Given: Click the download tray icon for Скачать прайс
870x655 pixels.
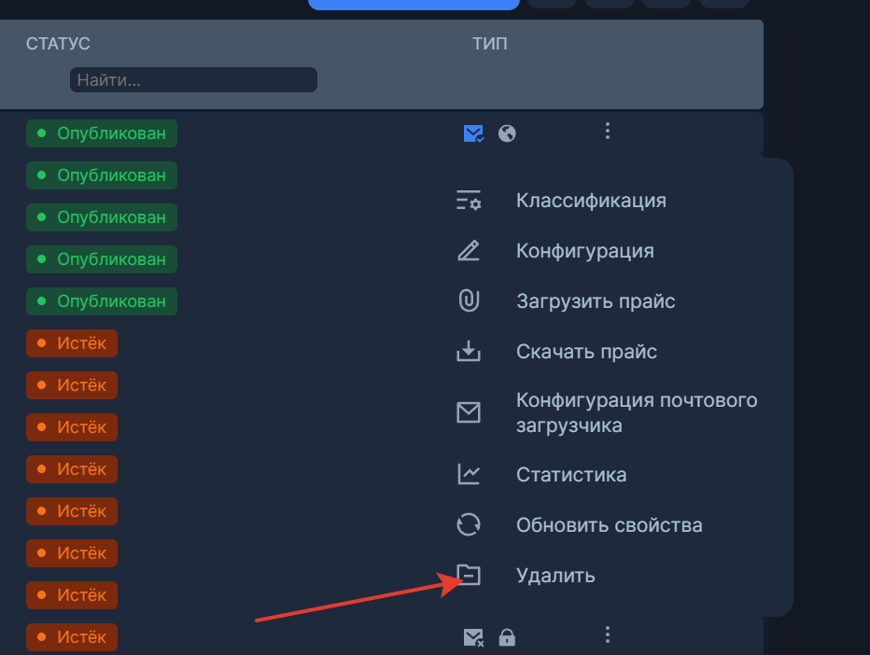Looking at the screenshot, I should [x=469, y=352].
